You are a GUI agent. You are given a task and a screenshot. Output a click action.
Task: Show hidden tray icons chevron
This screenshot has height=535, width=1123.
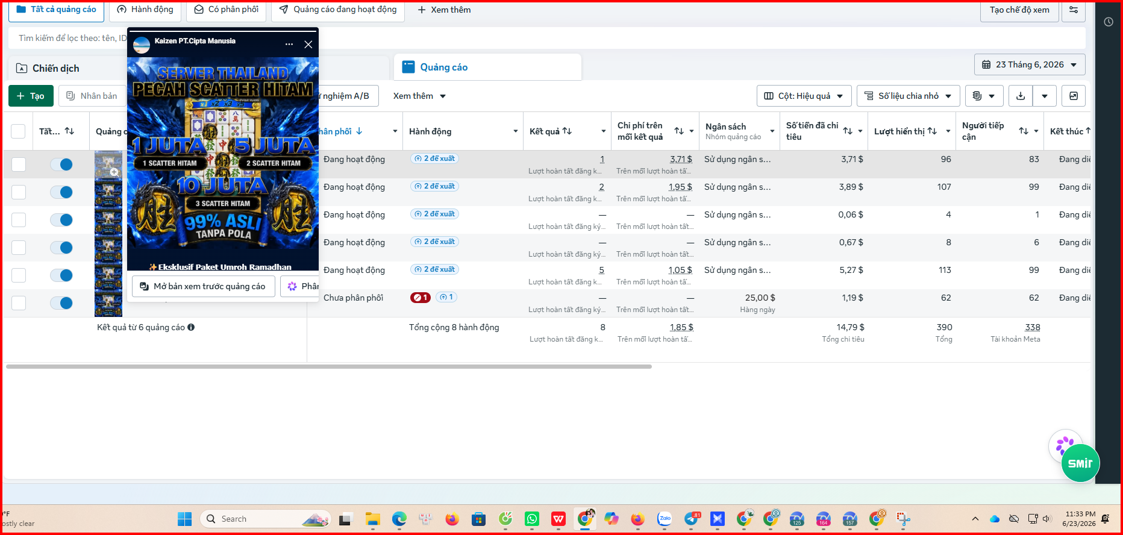click(x=975, y=519)
